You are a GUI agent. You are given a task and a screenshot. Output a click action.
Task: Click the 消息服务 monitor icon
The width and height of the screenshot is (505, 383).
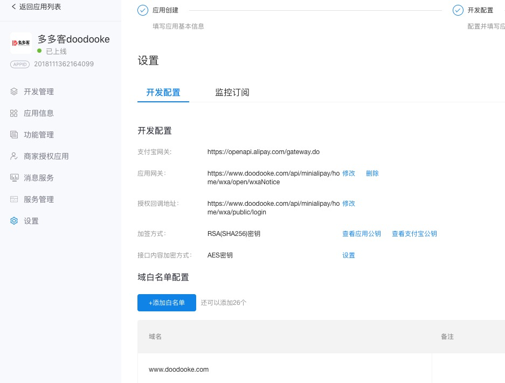click(x=14, y=178)
